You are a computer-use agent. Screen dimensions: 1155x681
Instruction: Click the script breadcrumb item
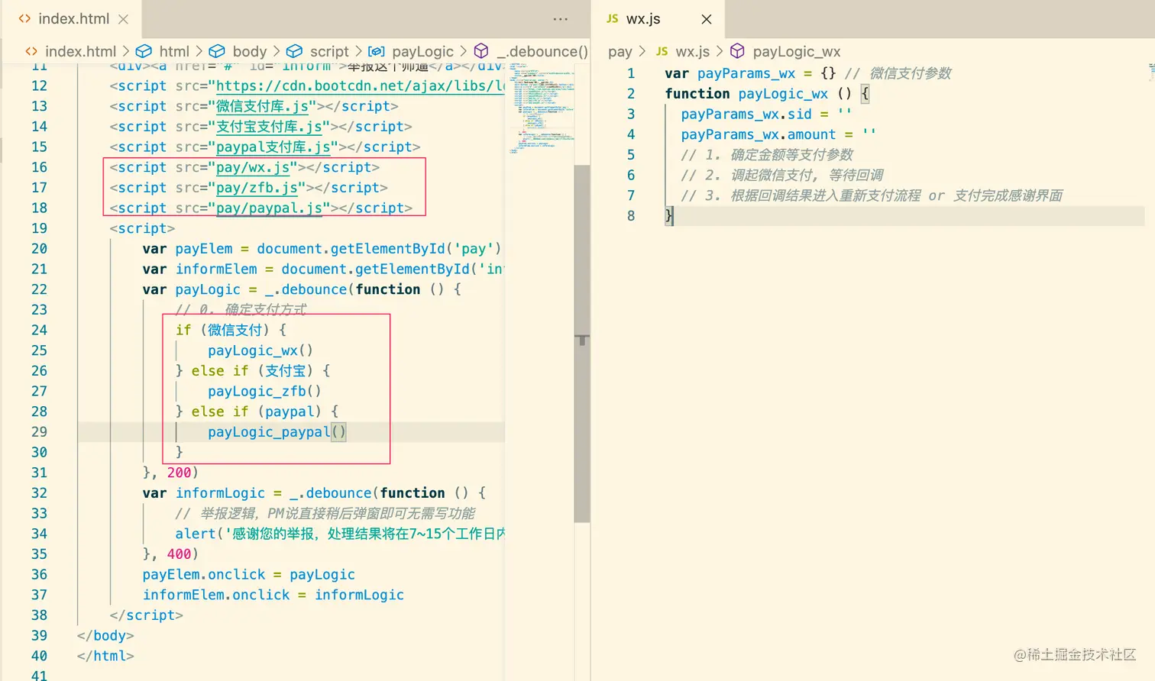click(329, 51)
